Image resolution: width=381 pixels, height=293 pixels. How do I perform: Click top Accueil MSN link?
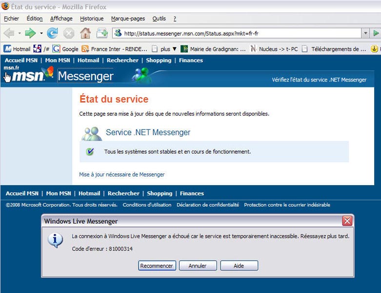click(21, 60)
